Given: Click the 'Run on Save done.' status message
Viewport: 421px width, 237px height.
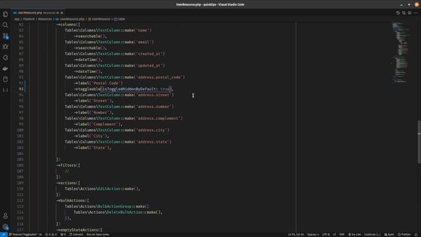Looking at the screenshot, I should coord(98,234).
